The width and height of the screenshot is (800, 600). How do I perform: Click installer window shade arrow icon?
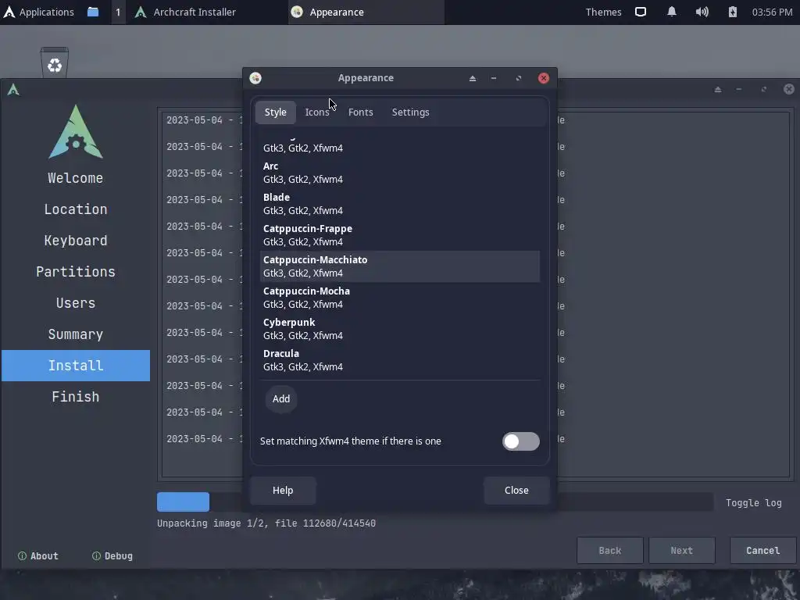point(718,89)
